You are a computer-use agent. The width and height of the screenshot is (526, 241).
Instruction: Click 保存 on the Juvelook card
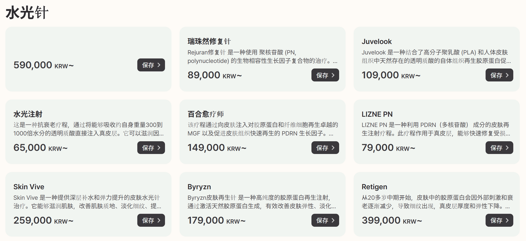[499, 75]
